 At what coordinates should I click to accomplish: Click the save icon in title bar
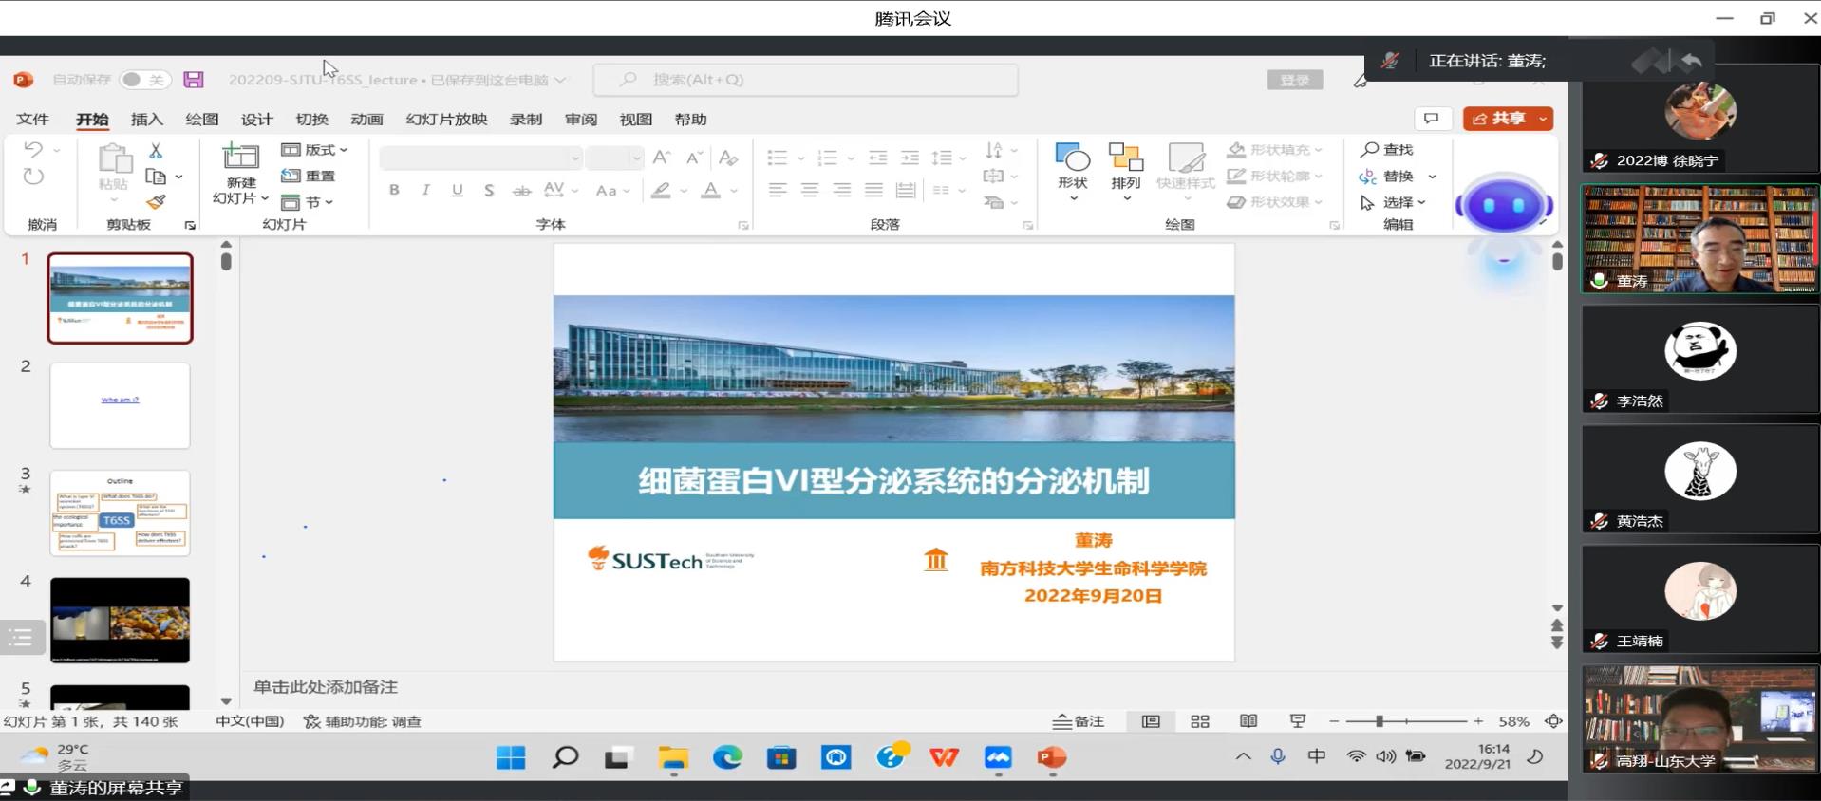pos(194,80)
